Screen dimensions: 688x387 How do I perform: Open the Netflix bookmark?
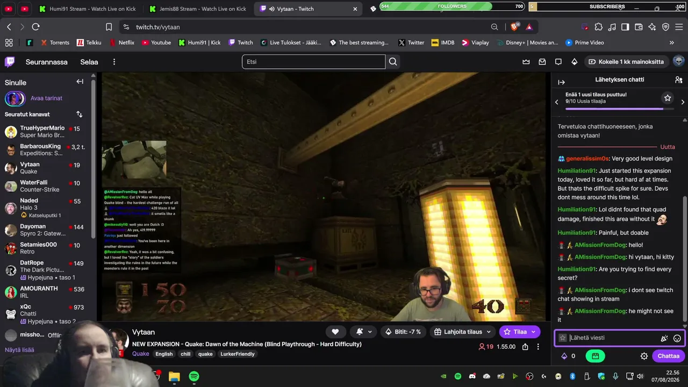pyautogui.click(x=122, y=42)
